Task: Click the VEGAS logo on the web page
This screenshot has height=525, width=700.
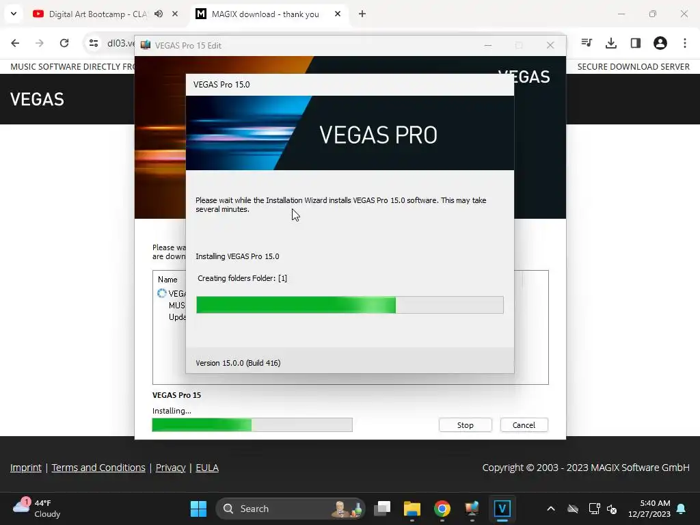Action: pyautogui.click(x=37, y=99)
